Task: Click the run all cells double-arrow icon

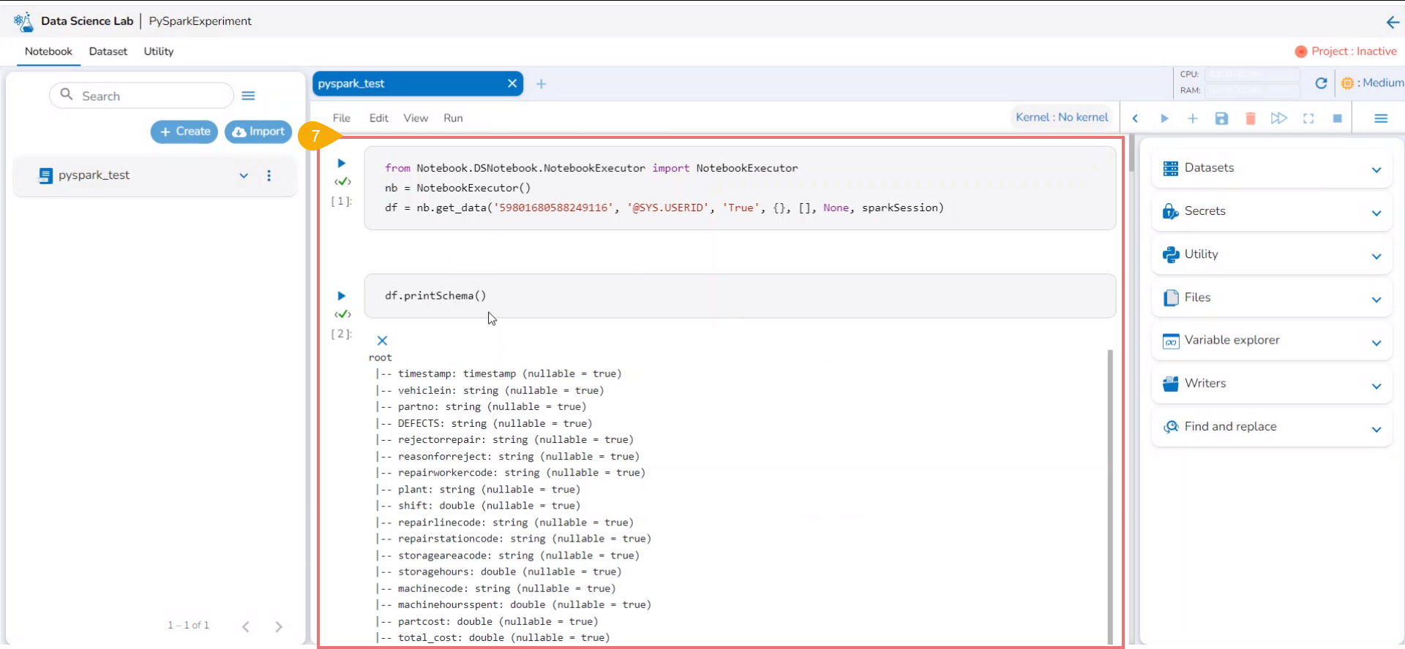Action: (x=1278, y=118)
